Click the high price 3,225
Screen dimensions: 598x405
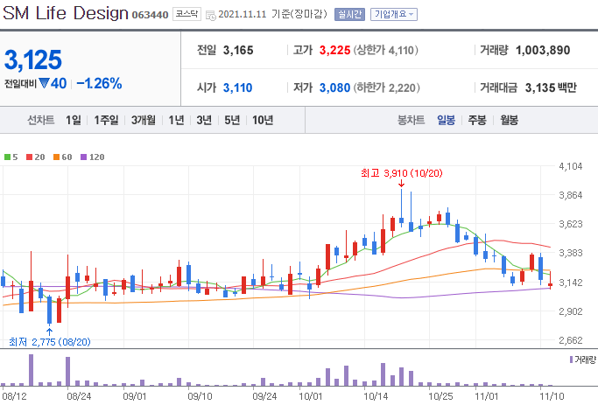point(334,50)
